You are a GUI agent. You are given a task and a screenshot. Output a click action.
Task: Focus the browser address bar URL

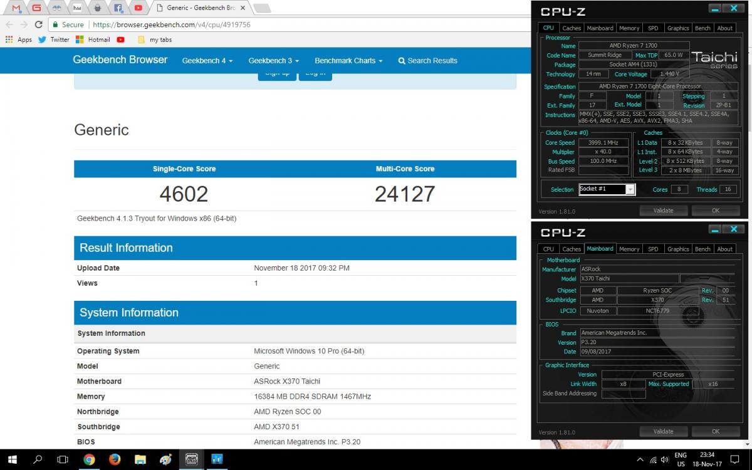172,24
